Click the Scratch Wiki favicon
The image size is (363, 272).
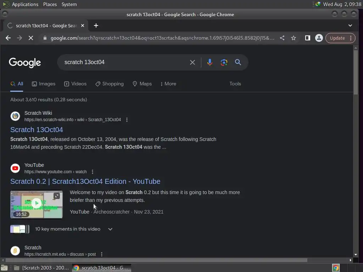(15, 116)
